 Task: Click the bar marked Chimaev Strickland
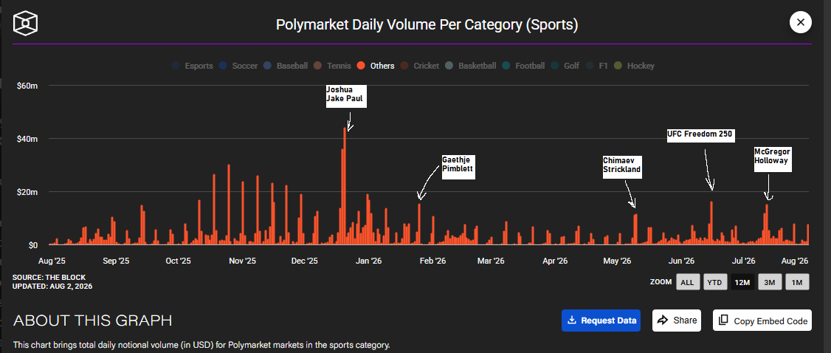[636, 230]
